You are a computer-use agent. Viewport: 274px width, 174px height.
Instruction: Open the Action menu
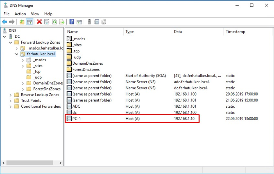pyautogui.click(x=20, y=14)
